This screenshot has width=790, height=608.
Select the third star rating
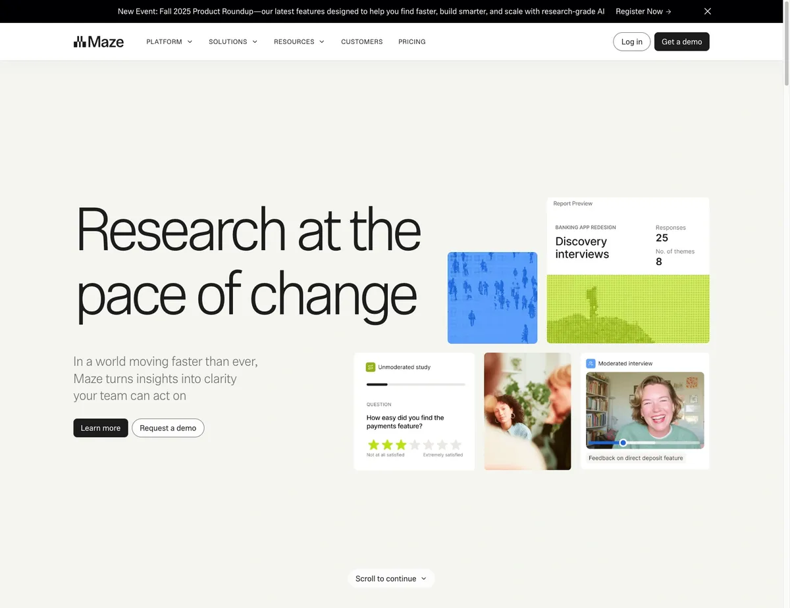pos(401,445)
